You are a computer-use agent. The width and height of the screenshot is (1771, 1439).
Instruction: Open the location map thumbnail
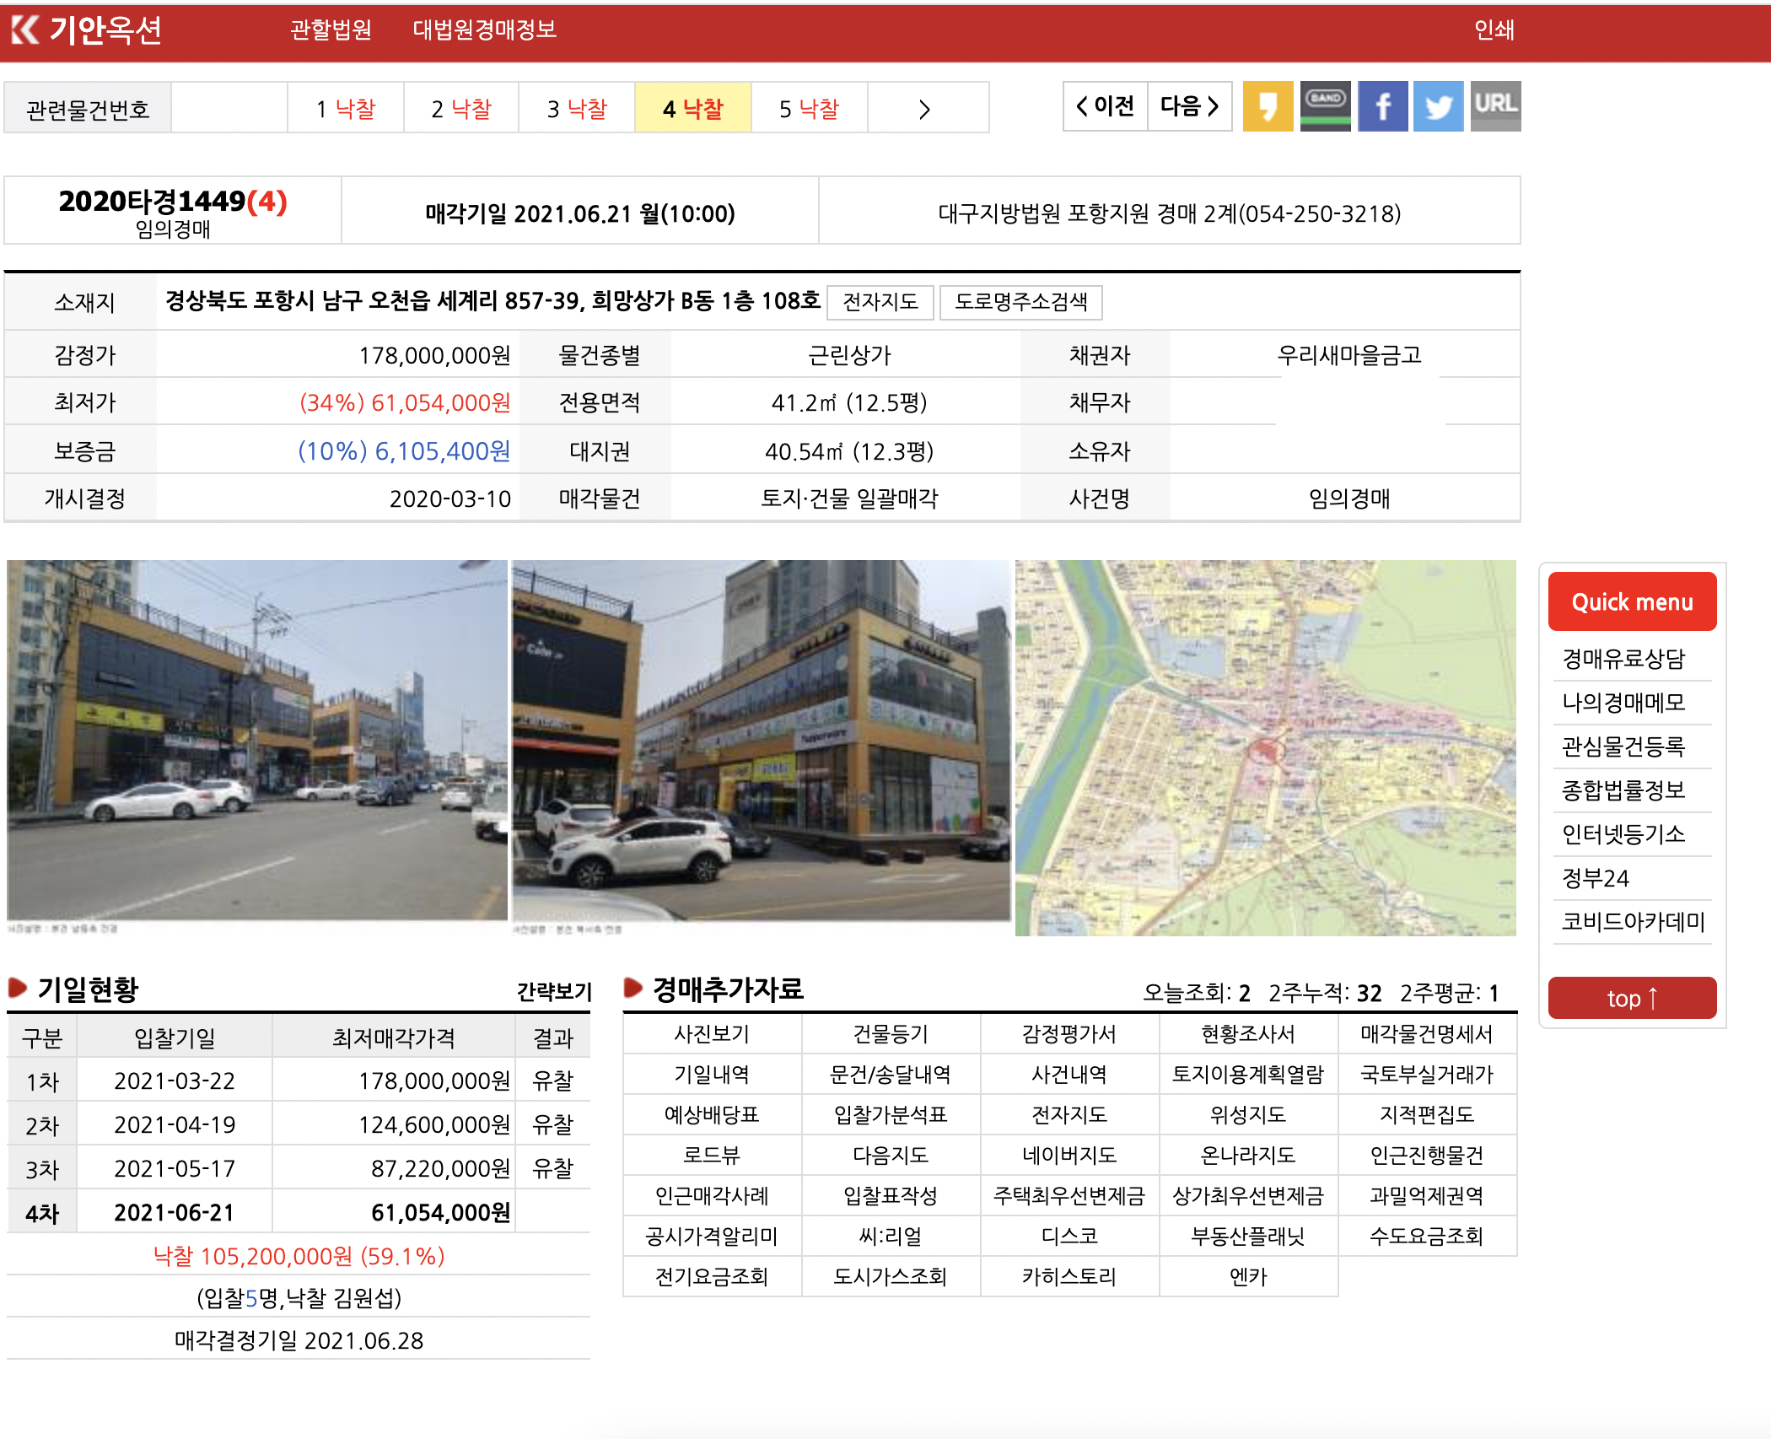(x=1265, y=748)
